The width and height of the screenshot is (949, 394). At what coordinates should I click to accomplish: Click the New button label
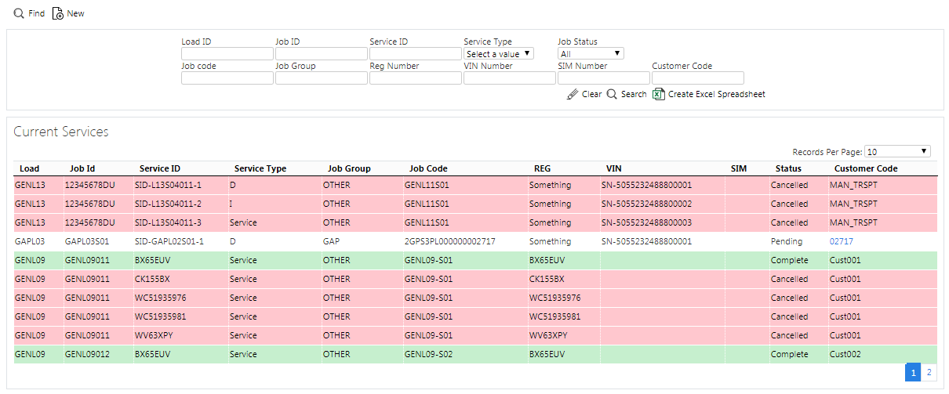coord(75,14)
